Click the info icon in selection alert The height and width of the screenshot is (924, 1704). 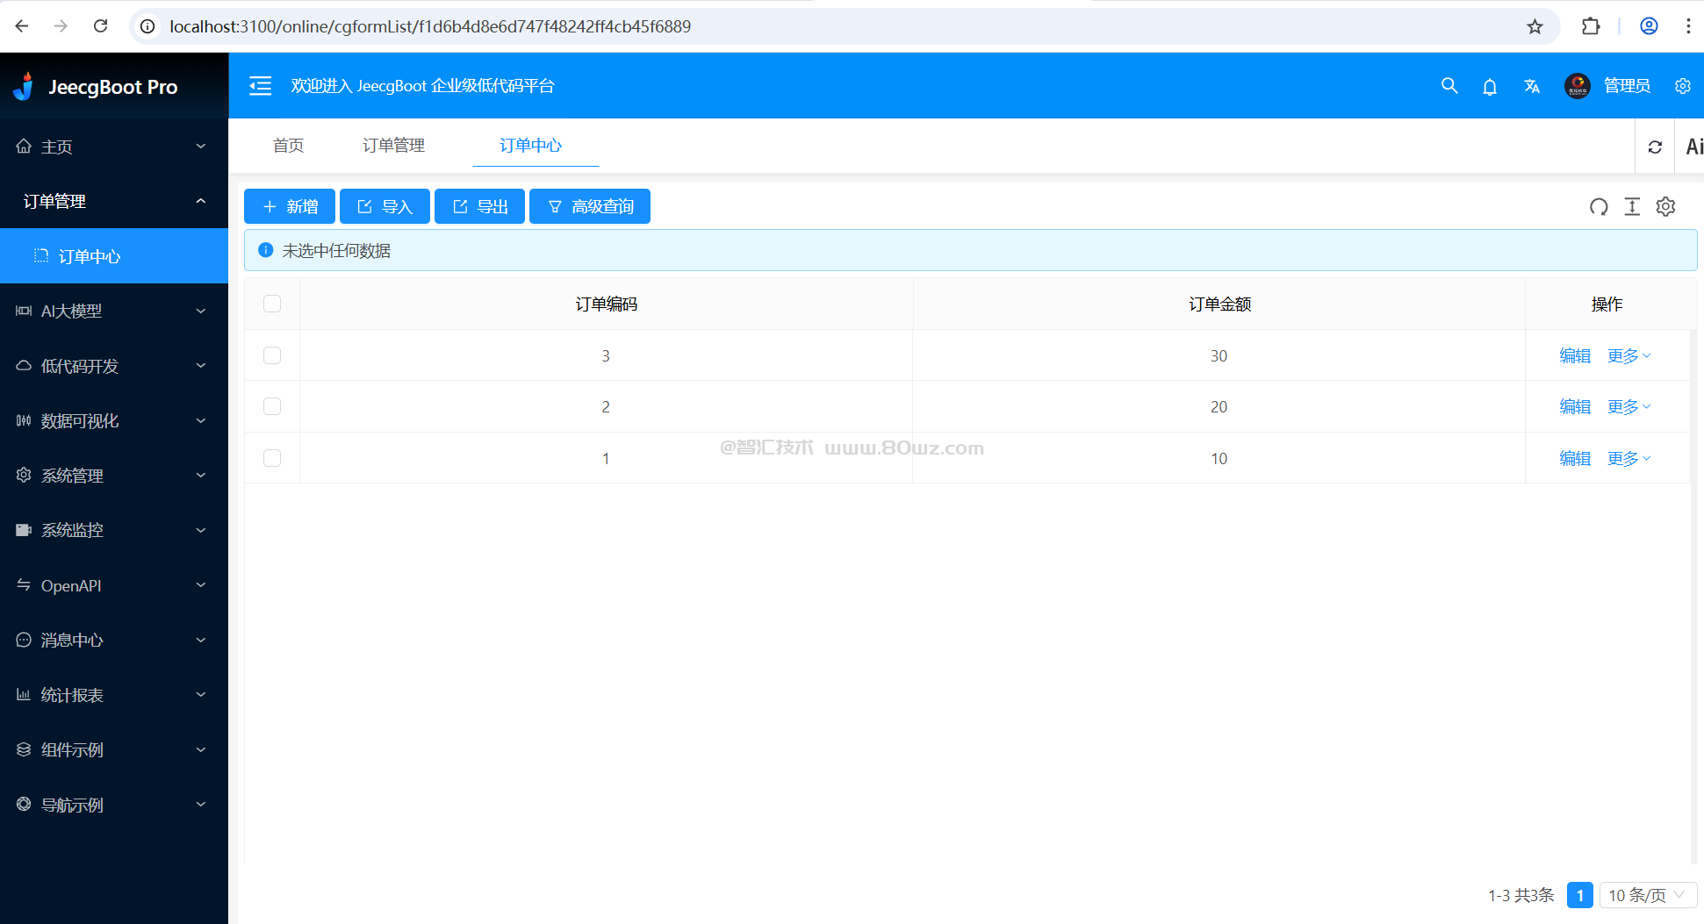(x=266, y=250)
